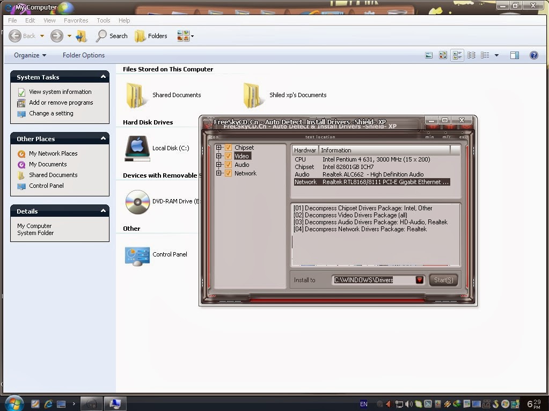Open the Search pane
Viewport: 549px width, 411px height.
click(x=112, y=36)
